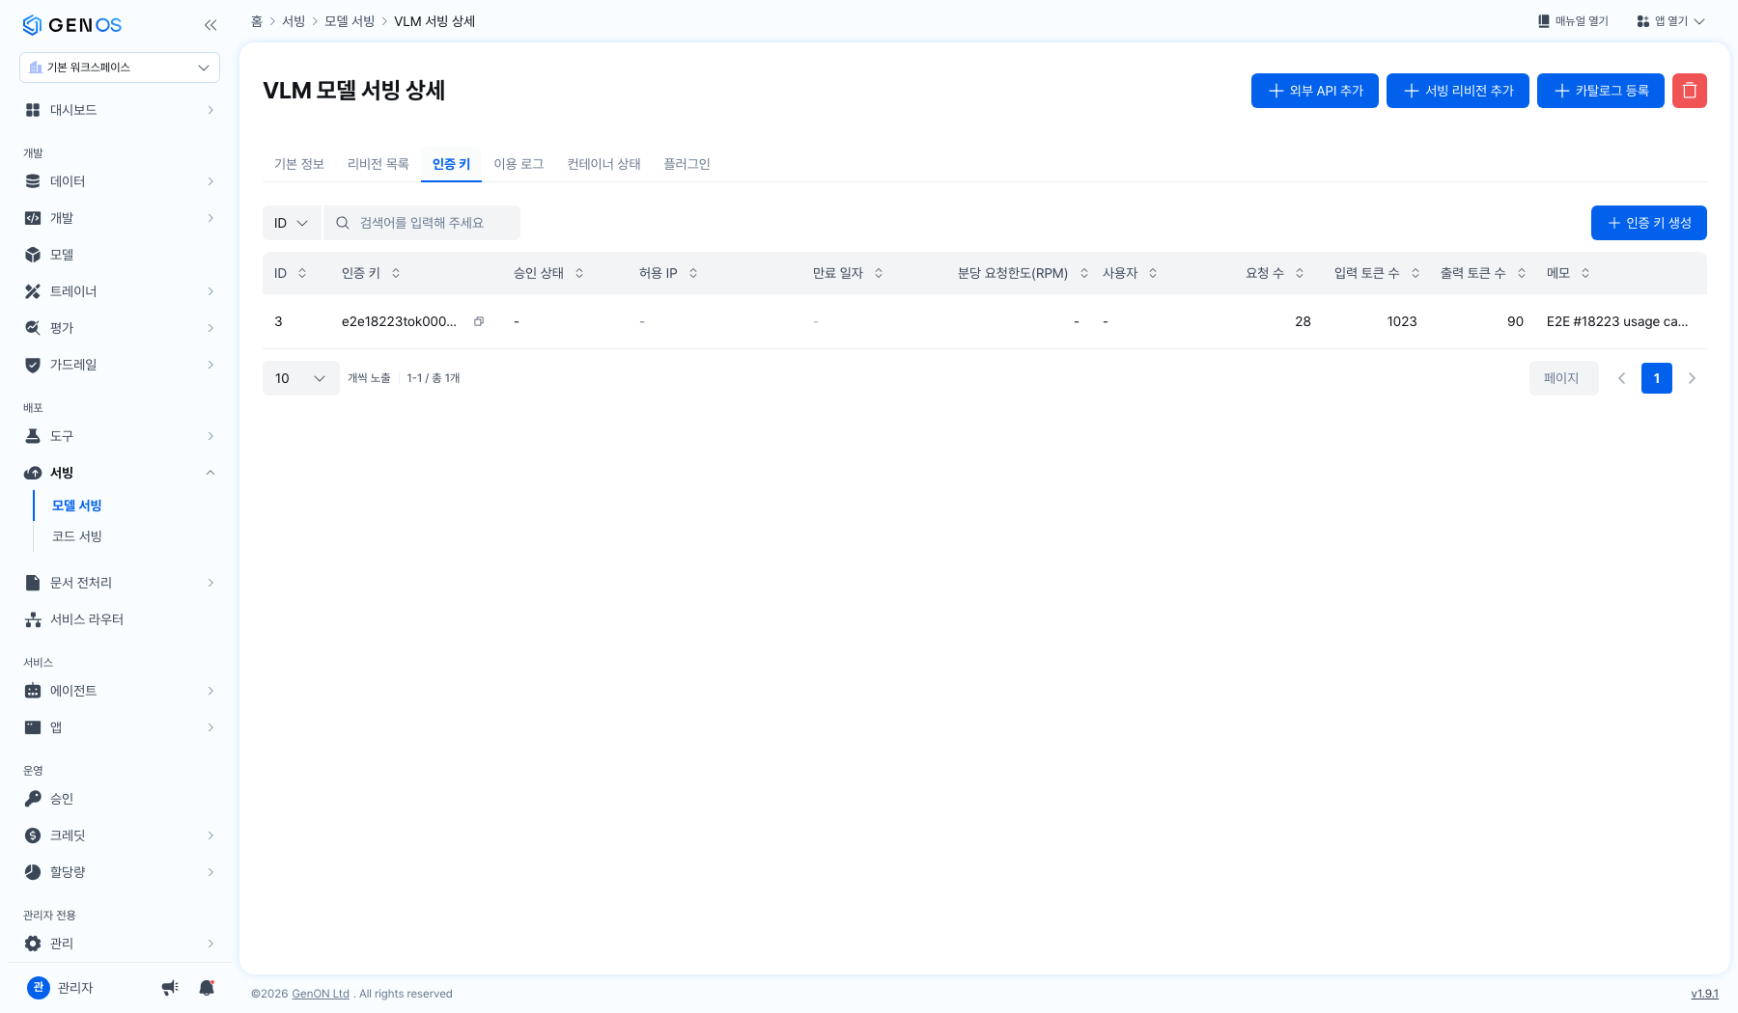
Task: Click the GenOS logo
Action: pyautogui.click(x=72, y=25)
